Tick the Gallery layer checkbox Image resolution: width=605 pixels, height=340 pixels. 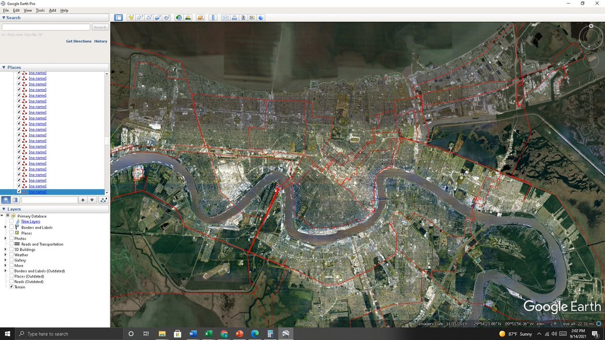[x=12, y=260]
